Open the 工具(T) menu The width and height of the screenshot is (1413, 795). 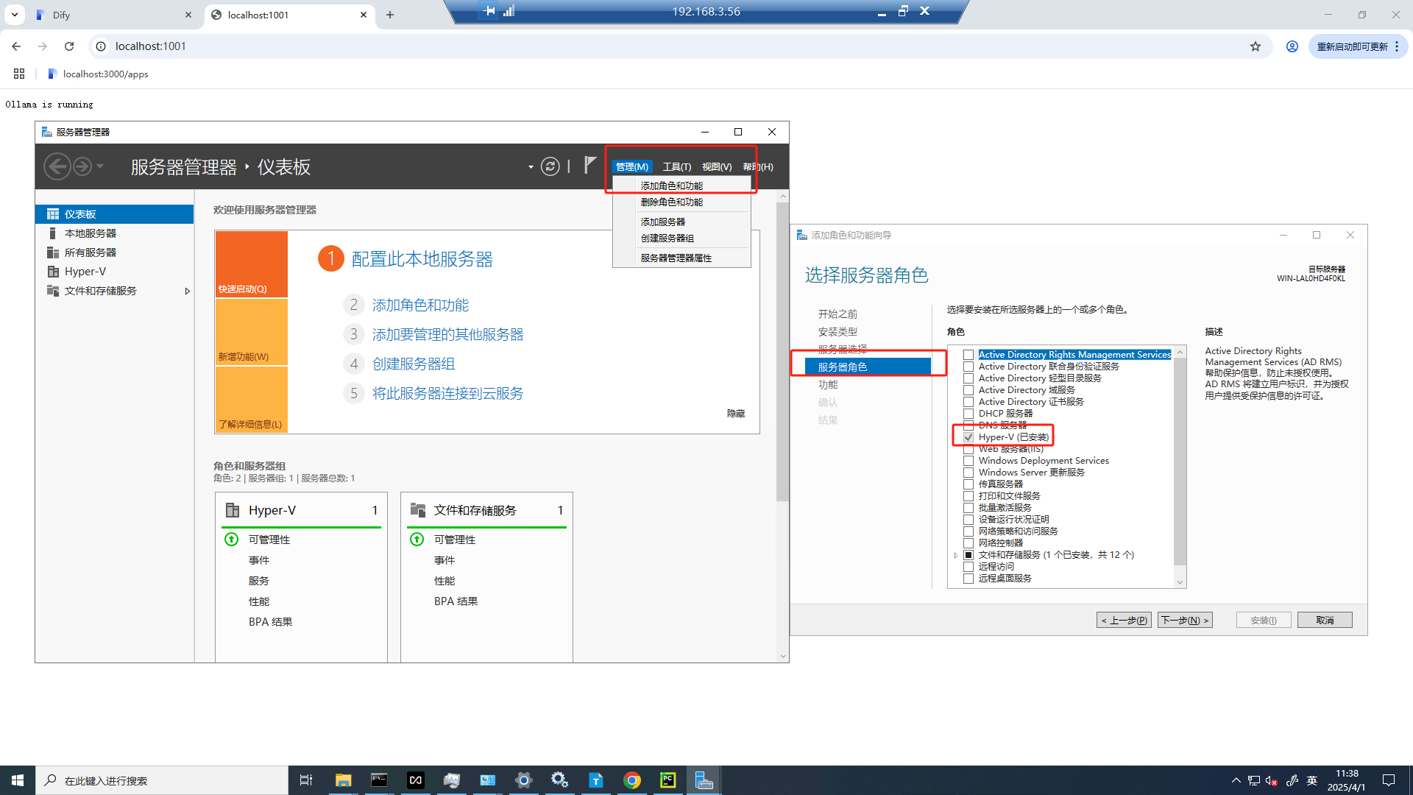(676, 167)
